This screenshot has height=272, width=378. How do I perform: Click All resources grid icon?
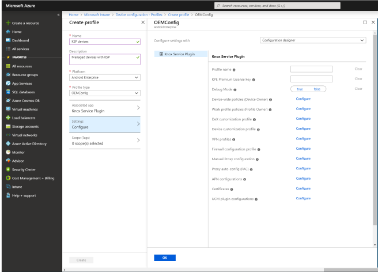coord(8,66)
